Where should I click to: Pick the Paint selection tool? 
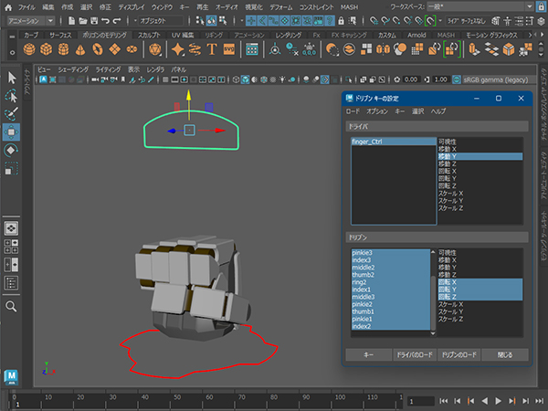click(x=13, y=114)
